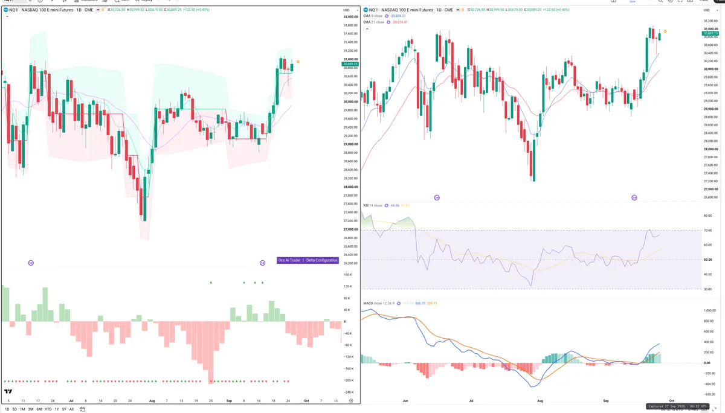Expand the left chart's indicator legend chevron
Image resolution: width=725 pixels, height=413 pixels.
point(7,17)
